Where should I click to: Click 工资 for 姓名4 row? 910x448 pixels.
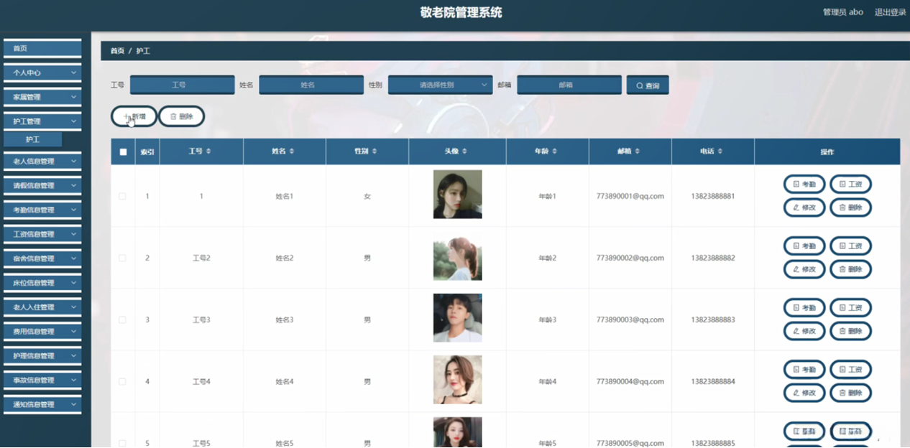[x=850, y=370]
